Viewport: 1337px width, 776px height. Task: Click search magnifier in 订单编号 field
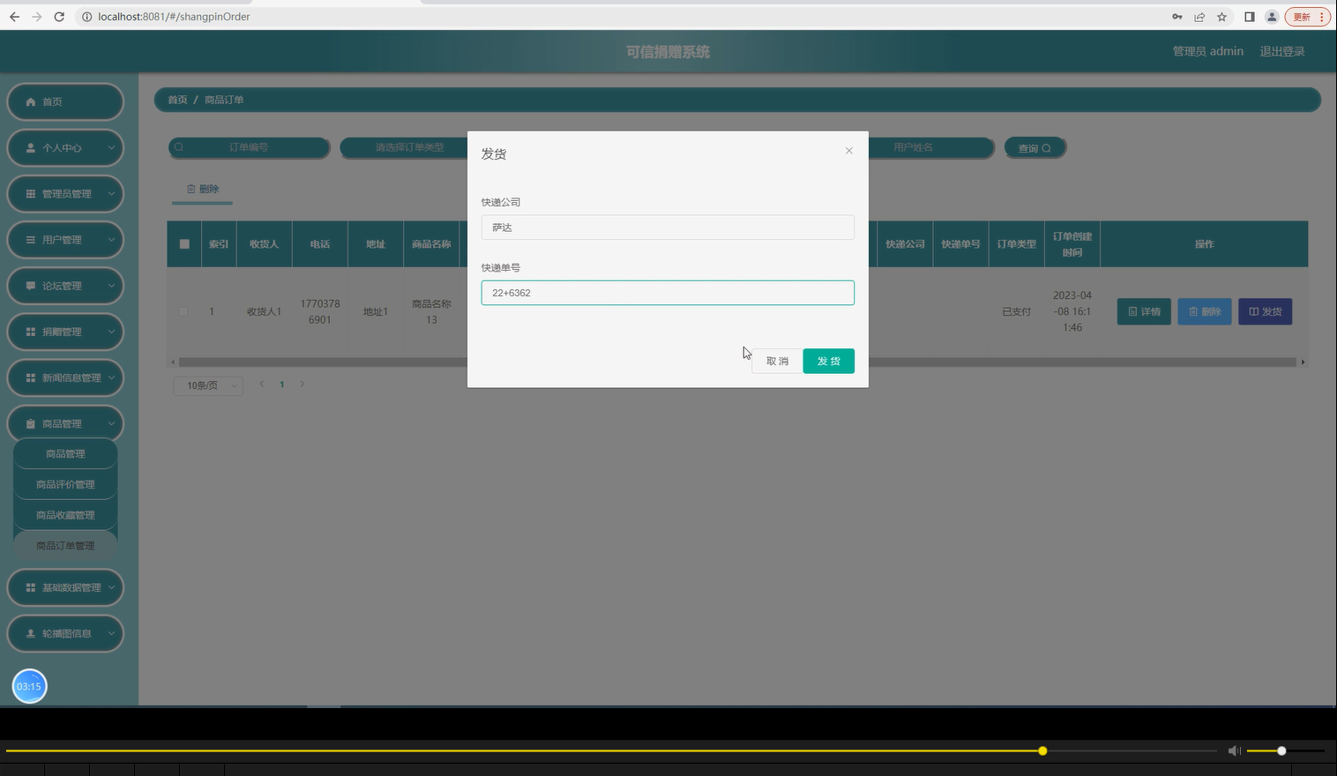coord(179,147)
